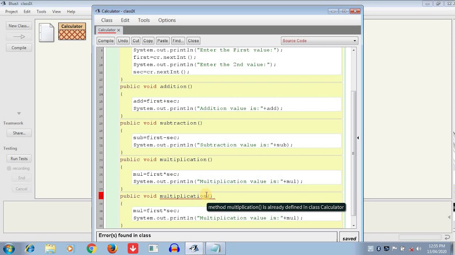Expand the gray triangle above Teamwork
This screenshot has width=455, height=255.
pyautogui.click(x=19, y=113)
